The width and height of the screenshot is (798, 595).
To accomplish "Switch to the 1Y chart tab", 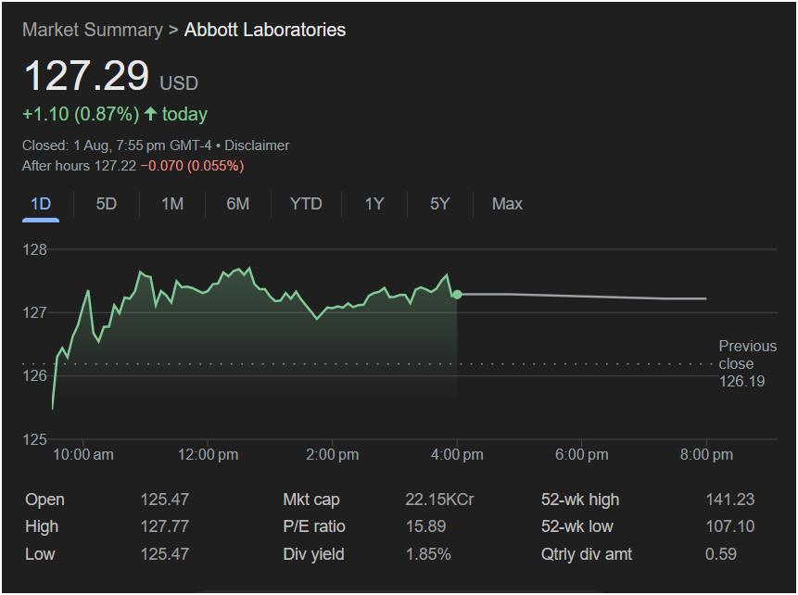I will (x=374, y=204).
